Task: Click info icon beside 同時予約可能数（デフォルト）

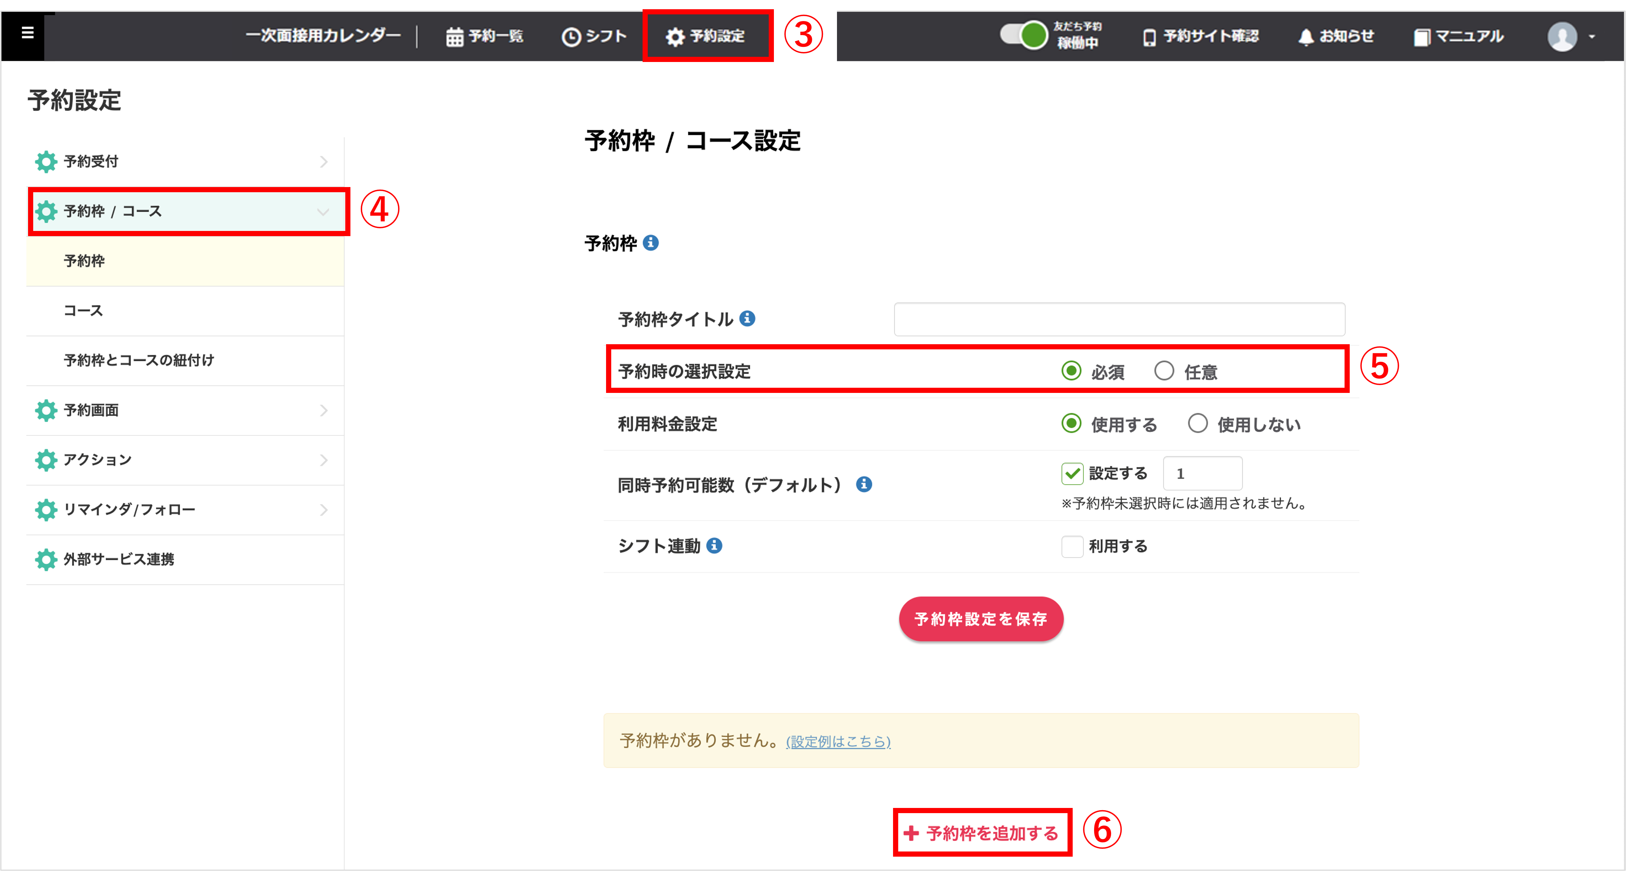Action: [x=864, y=484]
